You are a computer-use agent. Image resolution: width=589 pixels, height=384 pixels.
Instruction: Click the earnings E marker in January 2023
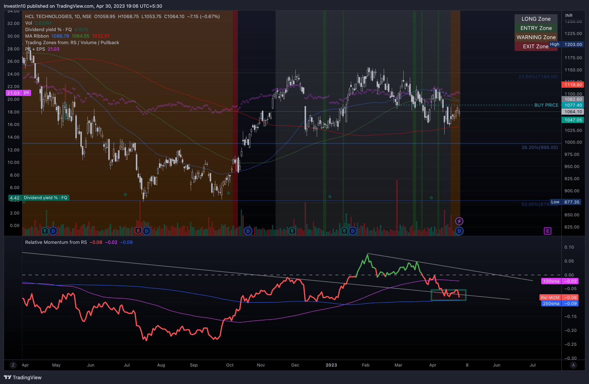[x=344, y=231]
